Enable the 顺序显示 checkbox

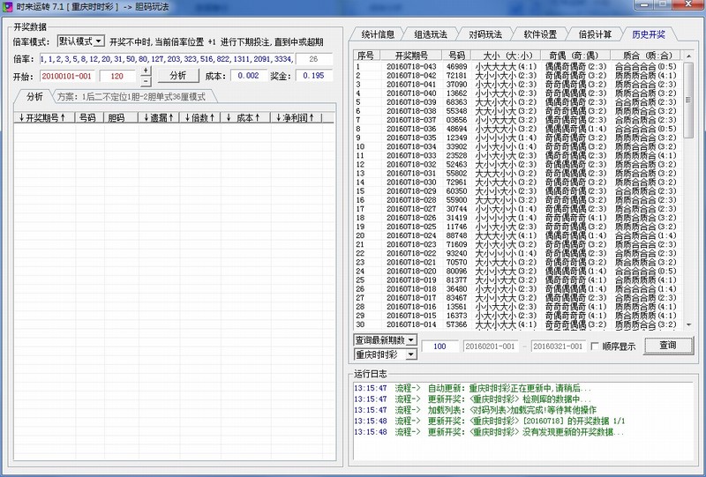tap(596, 347)
